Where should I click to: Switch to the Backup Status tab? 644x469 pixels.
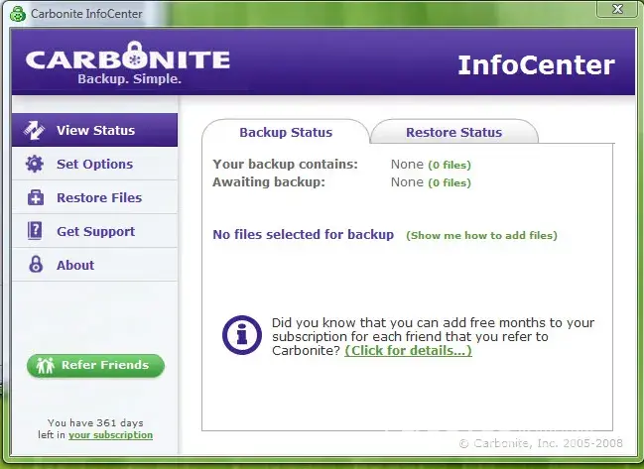pyautogui.click(x=286, y=132)
